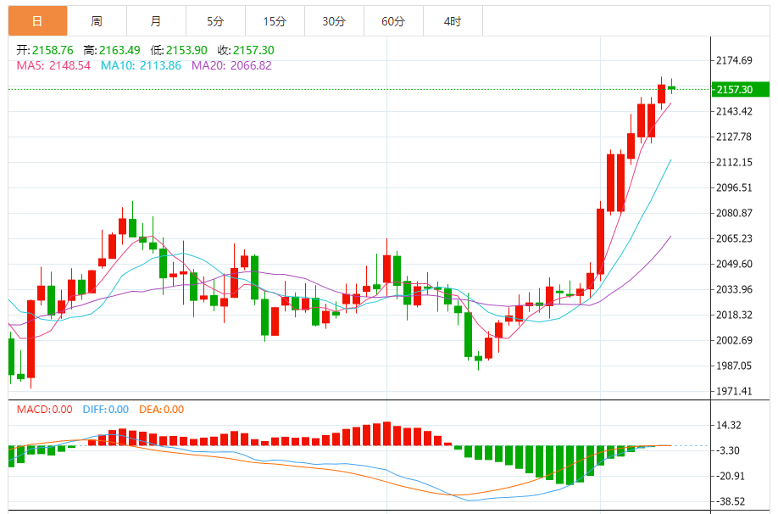778x514 pixels.
Task: Click the MA10: 2113.86 indicator label
Action: coord(141,65)
